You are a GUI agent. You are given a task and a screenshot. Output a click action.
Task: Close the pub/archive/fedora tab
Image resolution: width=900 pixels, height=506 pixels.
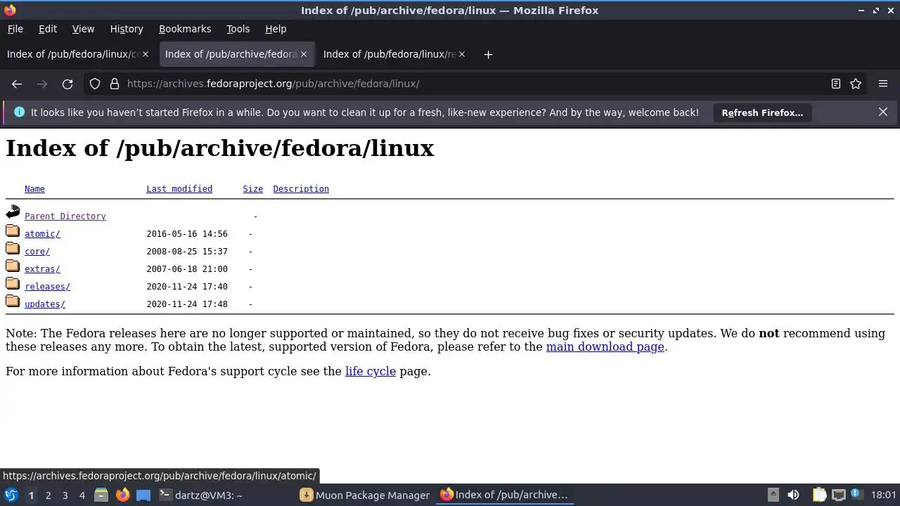click(304, 54)
